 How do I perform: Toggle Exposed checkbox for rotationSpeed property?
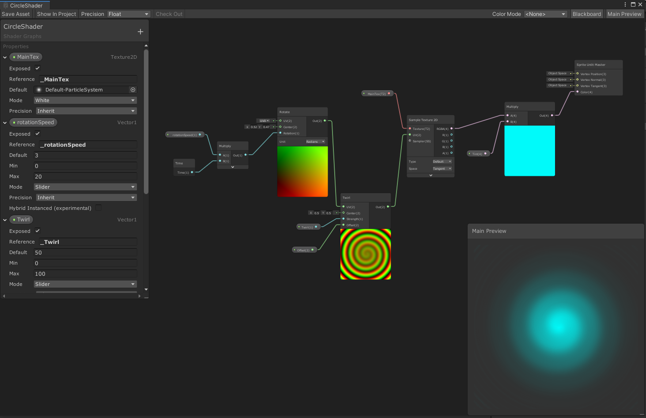[x=38, y=134]
